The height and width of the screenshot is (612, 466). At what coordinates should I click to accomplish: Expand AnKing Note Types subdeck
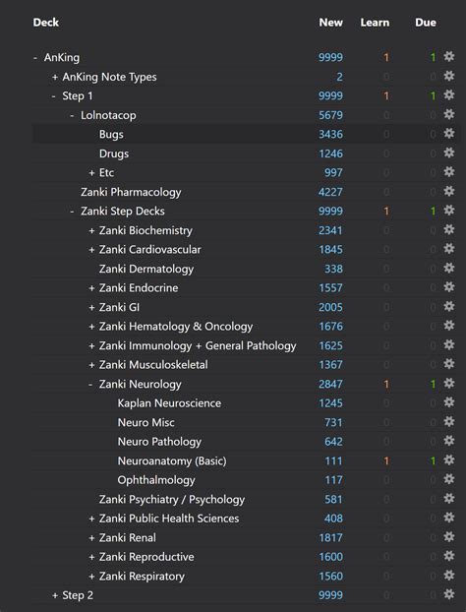pyautogui.click(x=55, y=77)
